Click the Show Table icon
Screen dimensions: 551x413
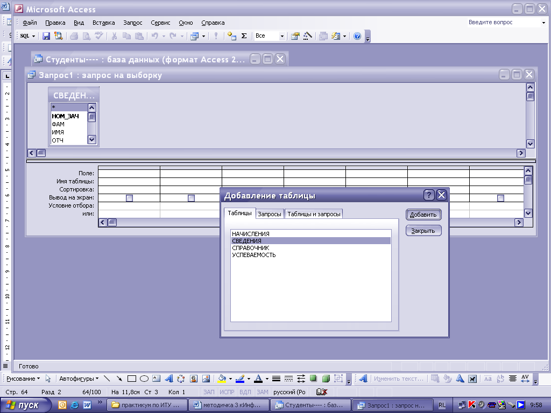coord(232,36)
